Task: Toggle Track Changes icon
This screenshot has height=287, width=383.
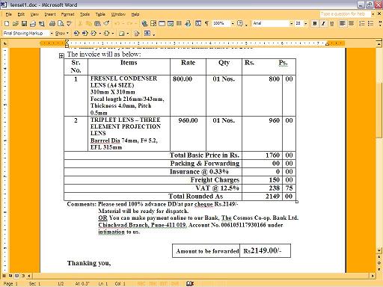Action: (137, 33)
